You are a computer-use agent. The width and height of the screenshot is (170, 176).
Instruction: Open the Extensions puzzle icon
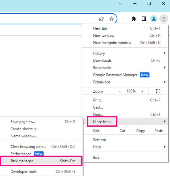click(134, 19)
